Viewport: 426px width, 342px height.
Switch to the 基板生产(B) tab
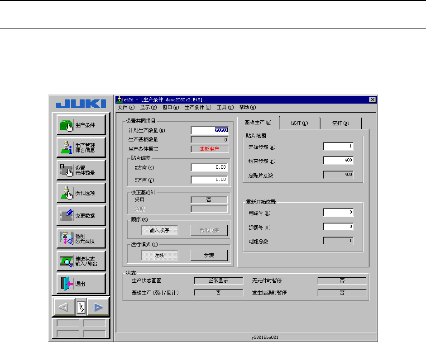pyautogui.click(x=258, y=123)
